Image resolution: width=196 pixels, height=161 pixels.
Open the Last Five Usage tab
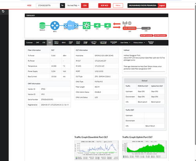pos(94,42)
